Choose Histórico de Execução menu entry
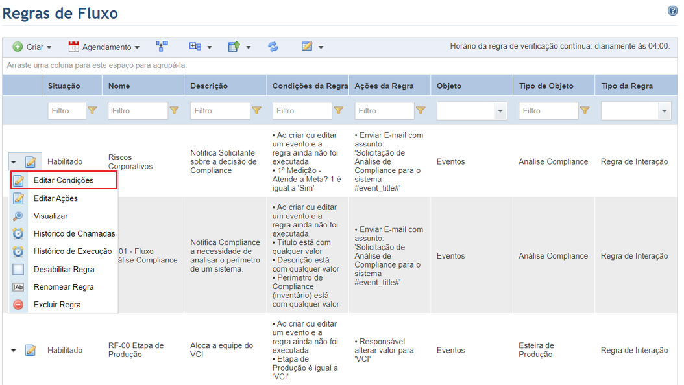 [64, 251]
